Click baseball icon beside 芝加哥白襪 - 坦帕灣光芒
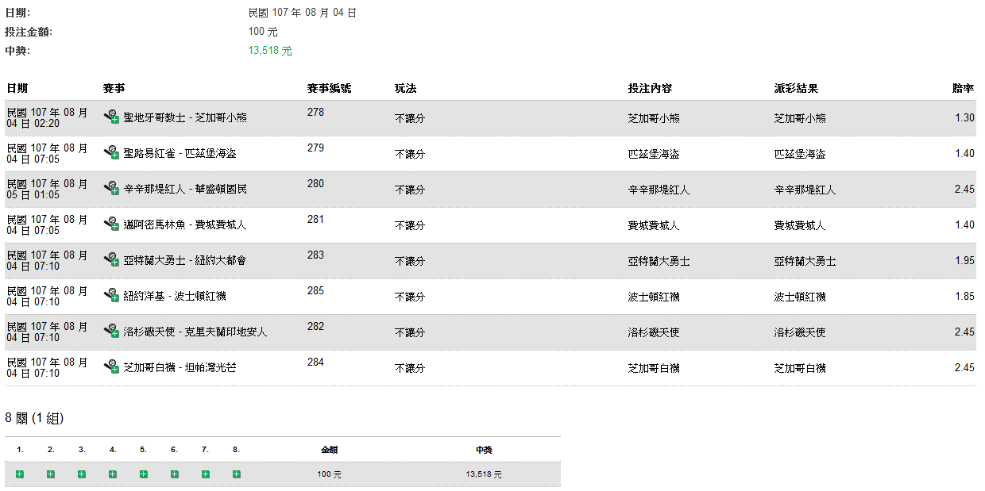 [111, 366]
